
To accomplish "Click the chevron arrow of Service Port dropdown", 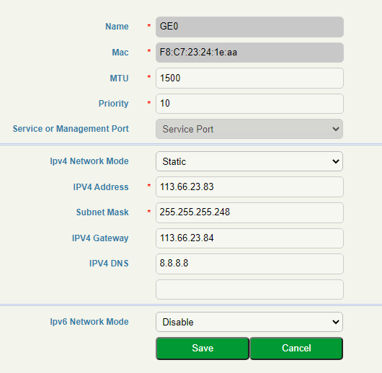I will [336, 129].
